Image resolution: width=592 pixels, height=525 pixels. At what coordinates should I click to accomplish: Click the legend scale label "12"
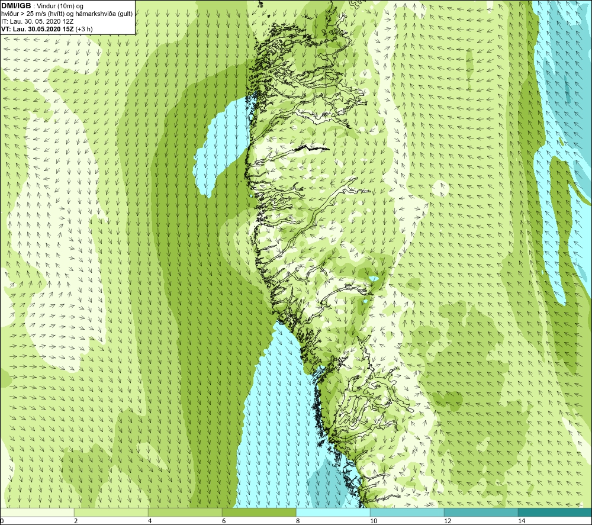(448, 521)
